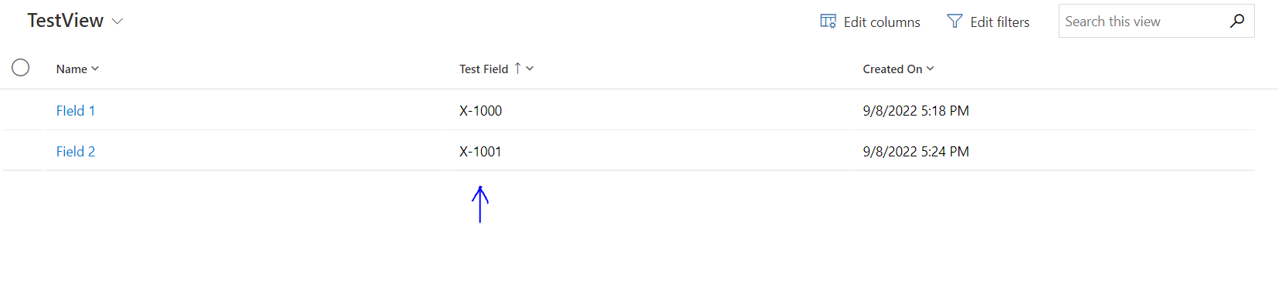Click the 9/8/2022 5:24 PM cell

point(916,152)
